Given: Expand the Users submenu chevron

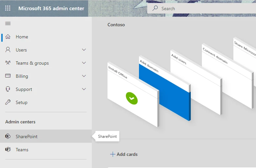Looking at the screenshot, I should (84, 50).
